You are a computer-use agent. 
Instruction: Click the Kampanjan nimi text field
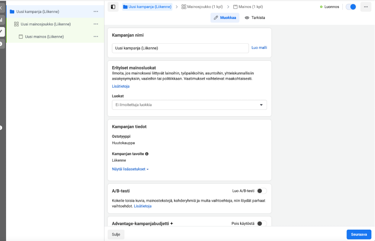tap(180, 48)
